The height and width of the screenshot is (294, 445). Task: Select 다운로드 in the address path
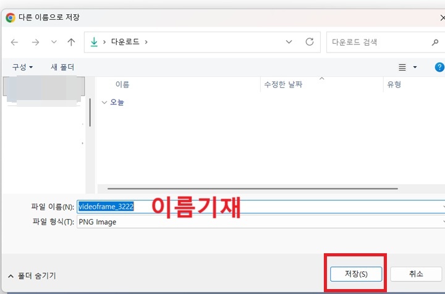[x=125, y=42]
